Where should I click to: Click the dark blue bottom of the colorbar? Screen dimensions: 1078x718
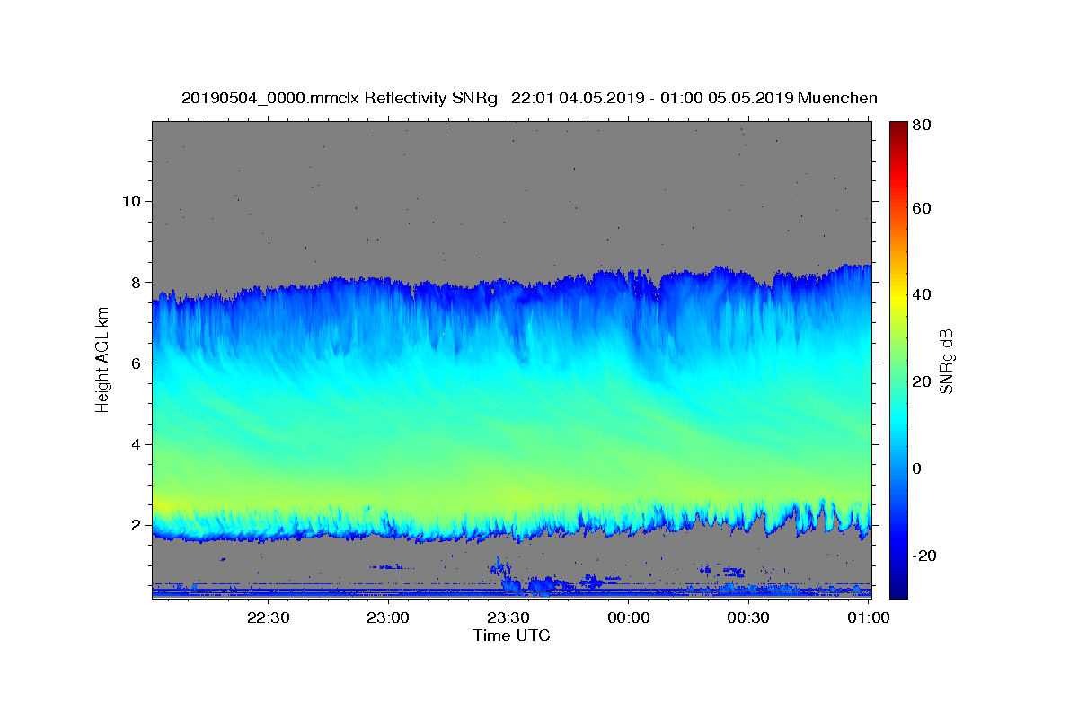click(x=898, y=588)
